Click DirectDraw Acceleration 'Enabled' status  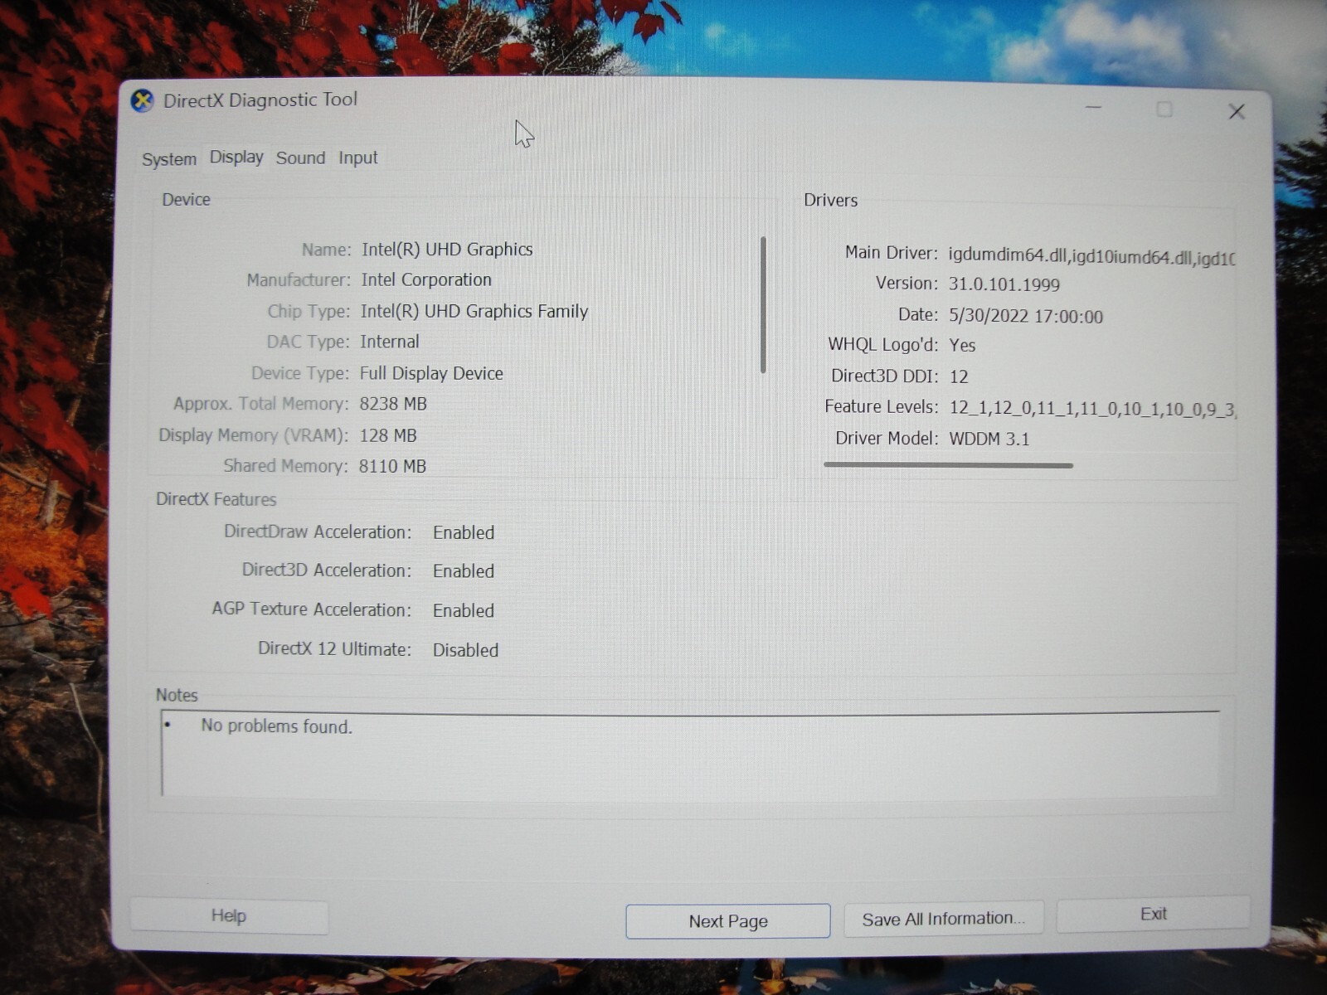464,532
